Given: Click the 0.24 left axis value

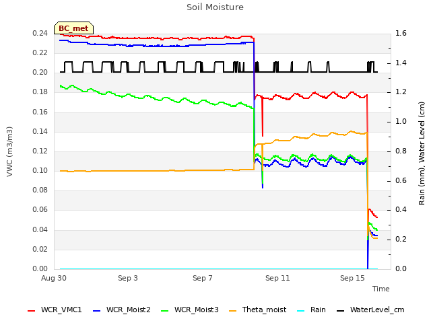Looking at the screenshot, I should click(x=40, y=33).
